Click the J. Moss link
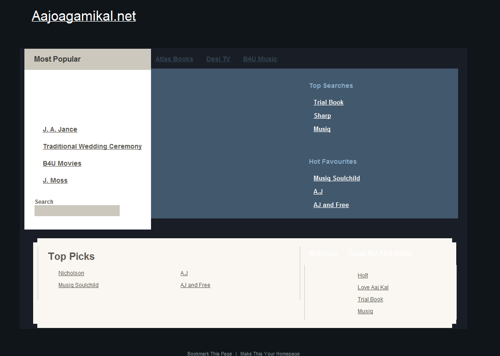 click(x=55, y=181)
